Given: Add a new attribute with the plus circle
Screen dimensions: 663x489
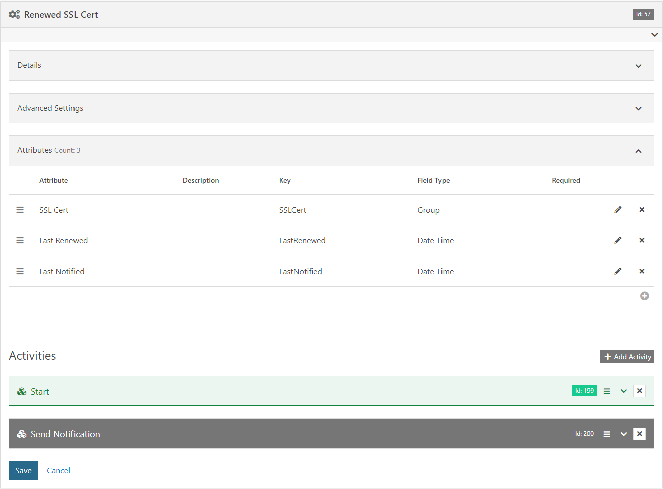Looking at the screenshot, I should point(644,296).
